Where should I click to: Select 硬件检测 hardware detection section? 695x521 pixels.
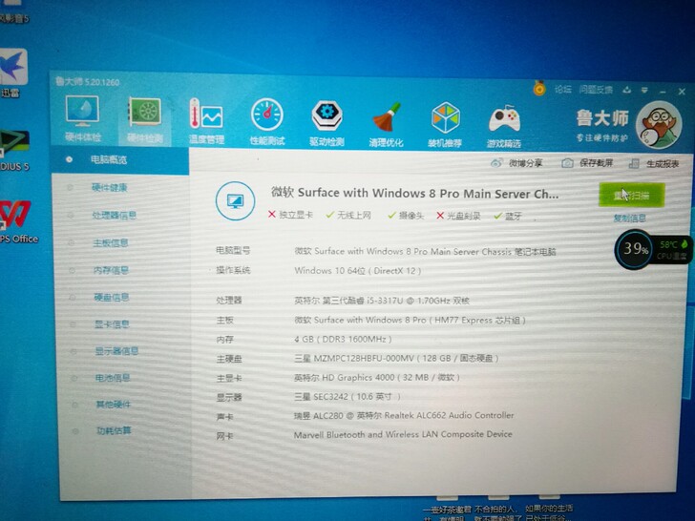(x=144, y=119)
